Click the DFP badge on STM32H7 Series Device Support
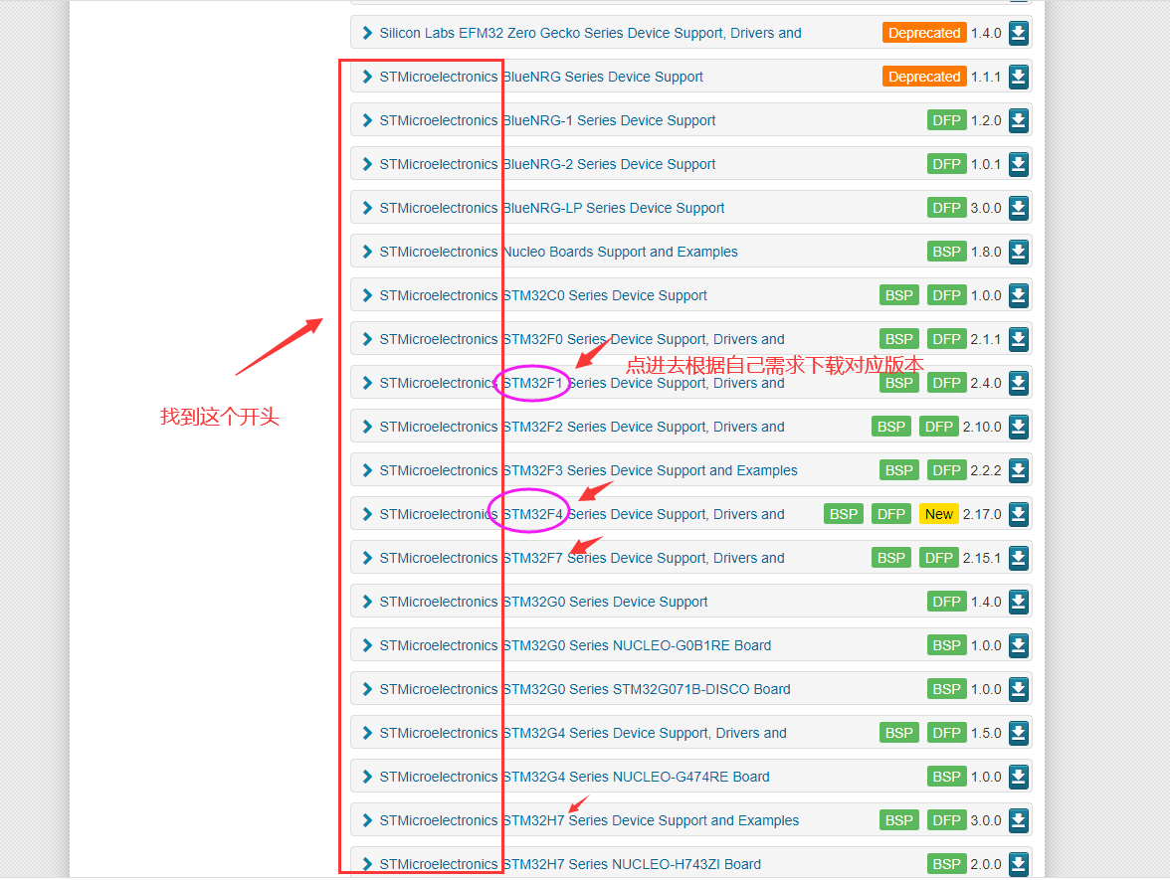Screen dimensions: 1170x880 (947, 820)
